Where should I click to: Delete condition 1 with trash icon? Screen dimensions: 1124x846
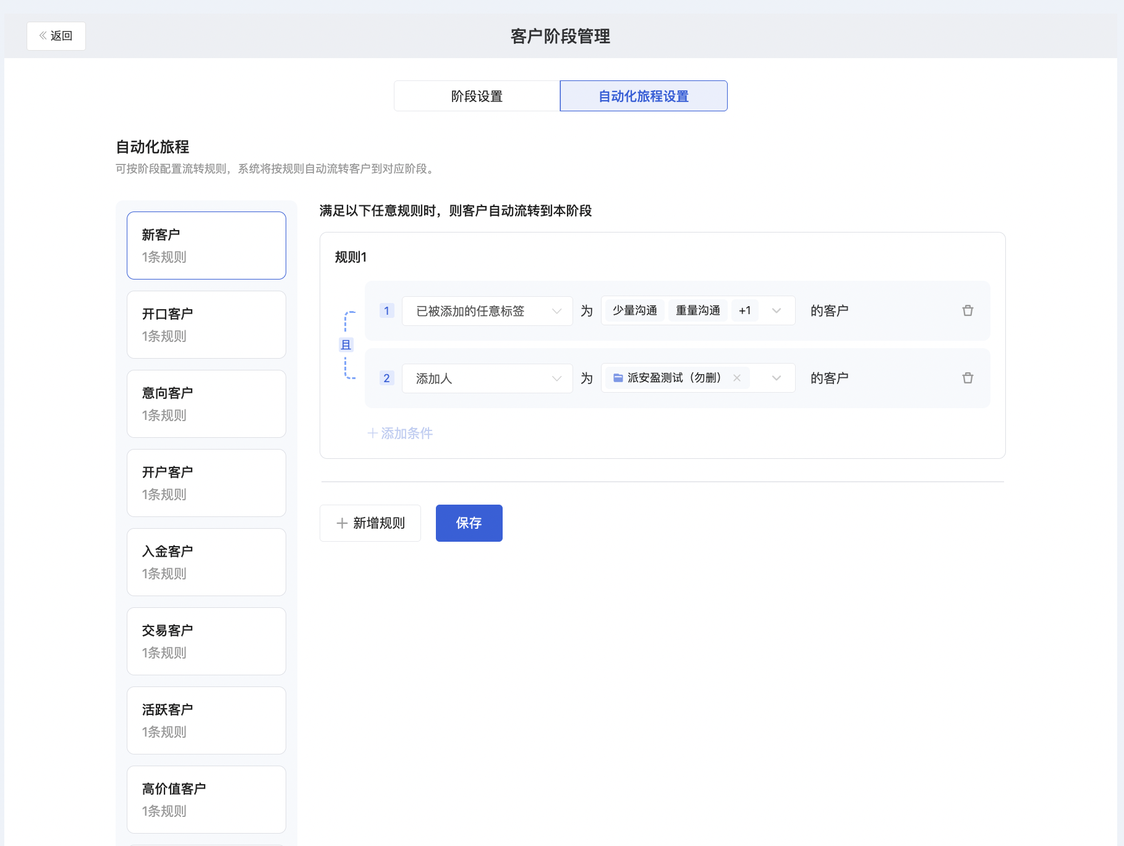pyautogui.click(x=968, y=310)
